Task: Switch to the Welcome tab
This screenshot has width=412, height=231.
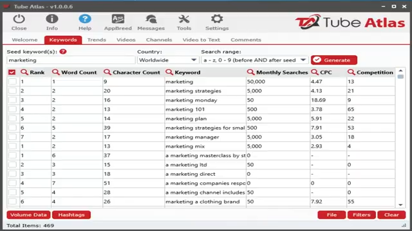Action: tap(24, 40)
